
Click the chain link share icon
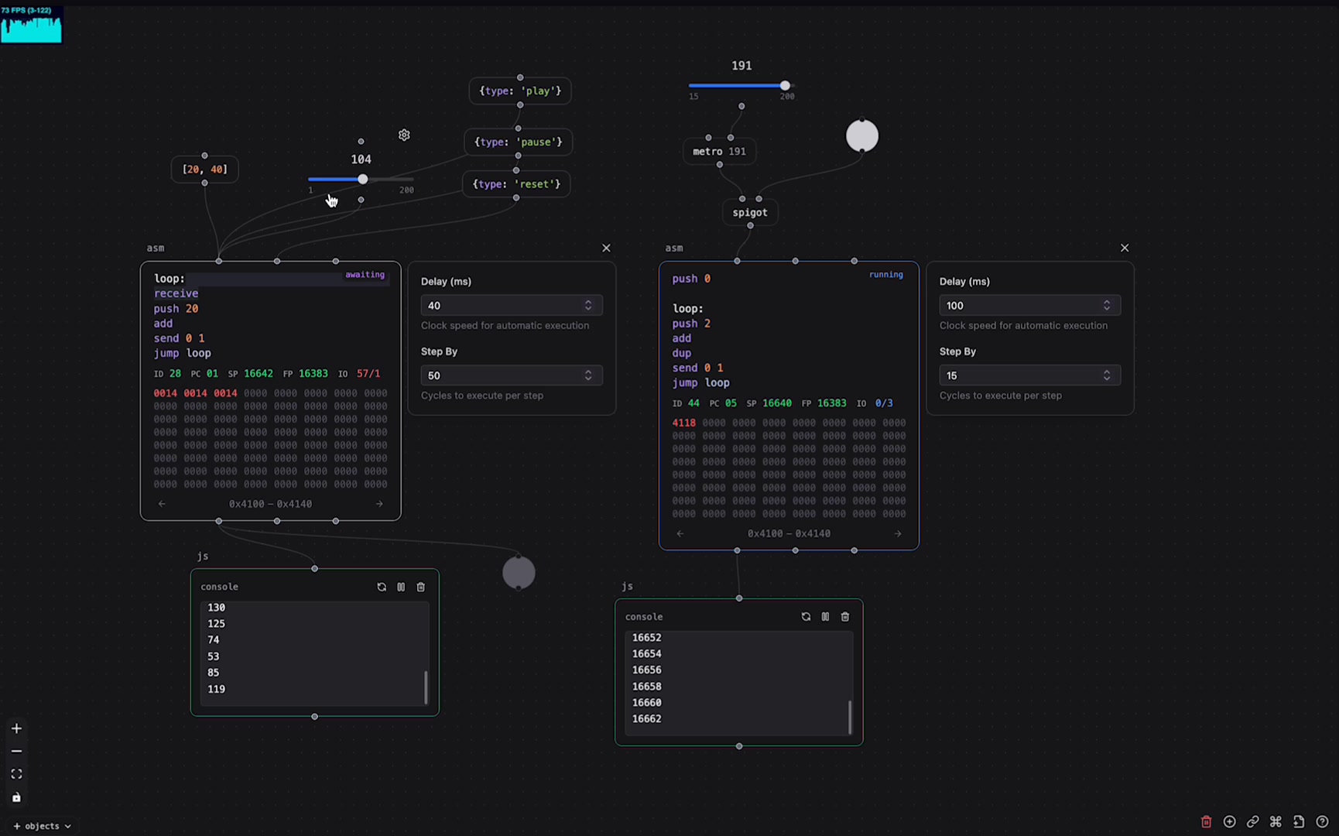pos(1252,822)
